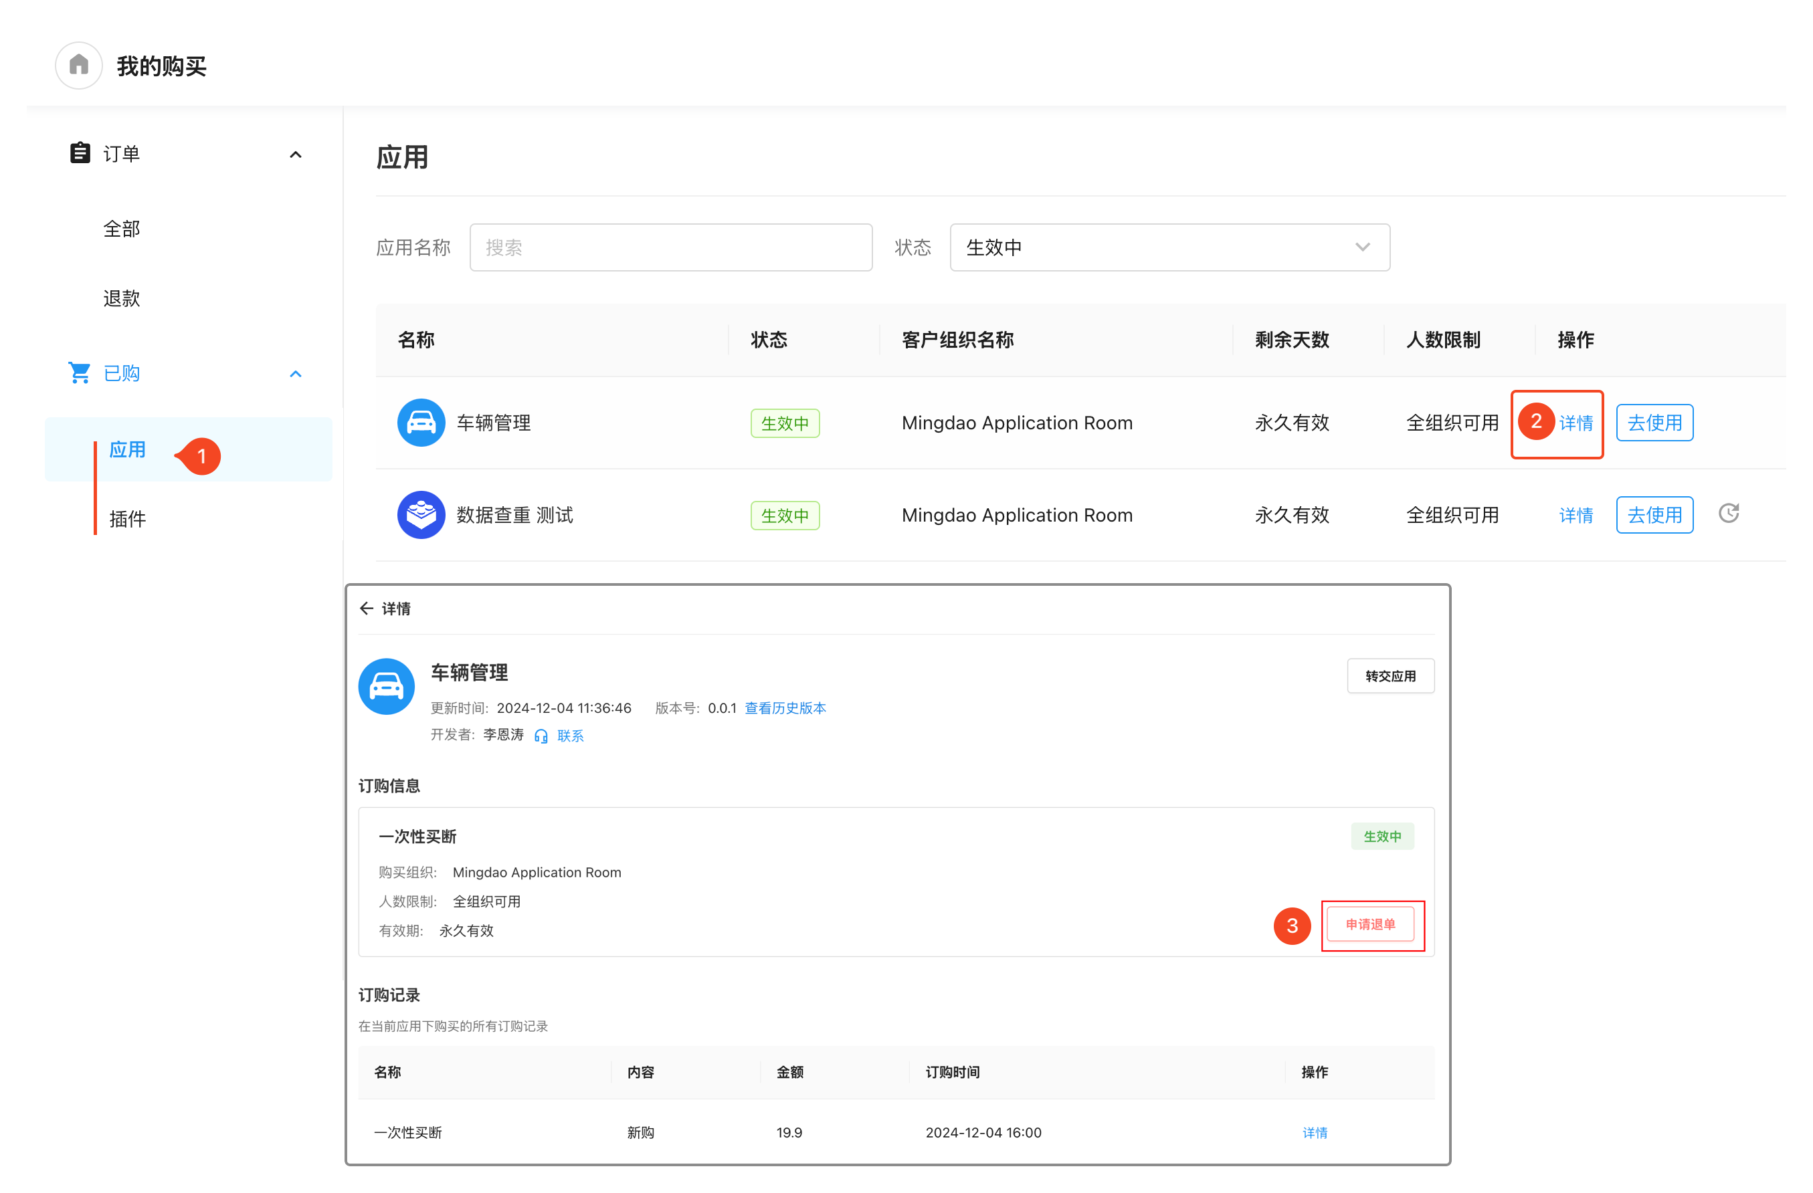Click the 金额 column header
This screenshot has width=1813, height=1193.
click(x=790, y=1072)
